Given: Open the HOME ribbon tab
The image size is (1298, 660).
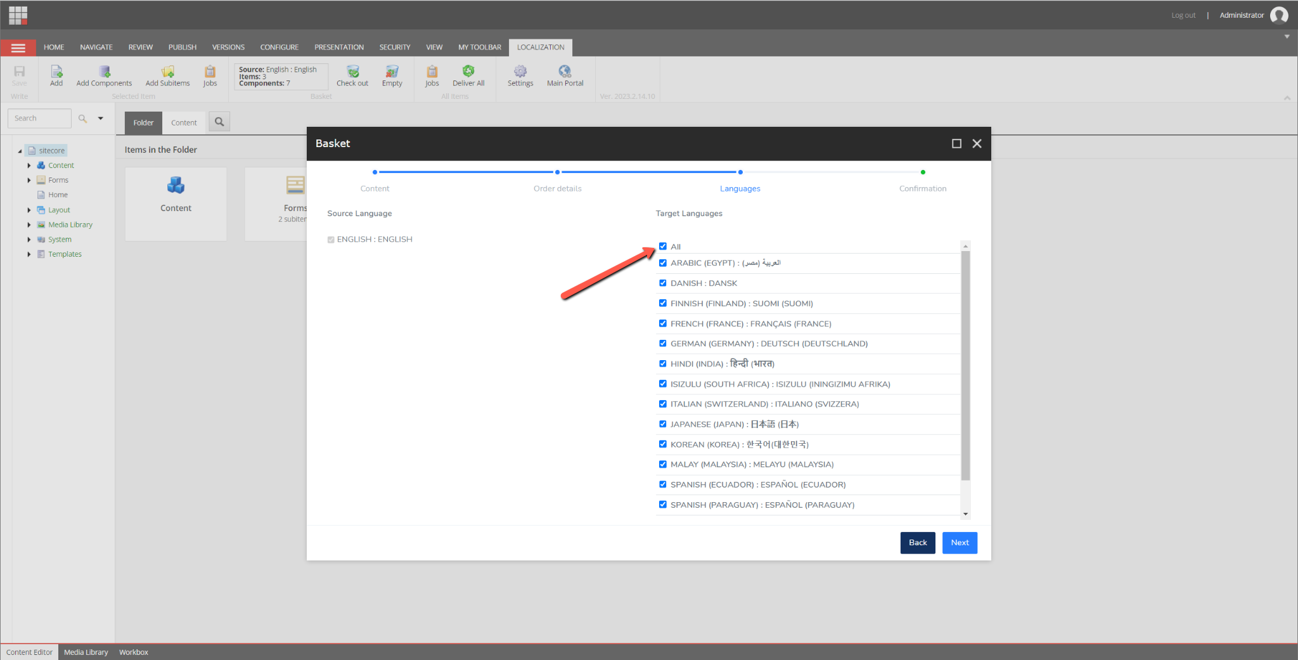Looking at the screenshot, I should pos(54,48).
